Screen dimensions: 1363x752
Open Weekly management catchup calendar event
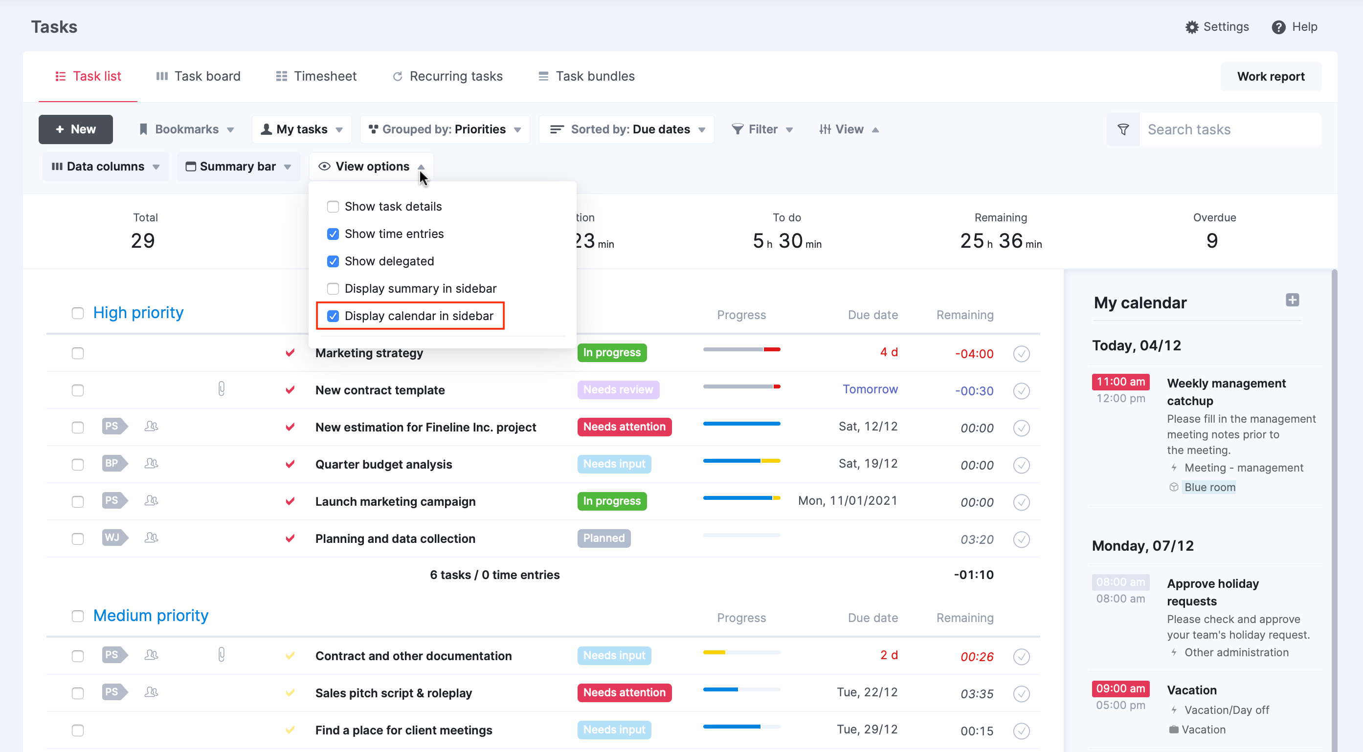pos(1226,392)
